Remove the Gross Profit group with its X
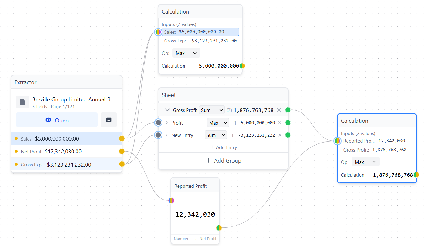 tap(279, 110)
